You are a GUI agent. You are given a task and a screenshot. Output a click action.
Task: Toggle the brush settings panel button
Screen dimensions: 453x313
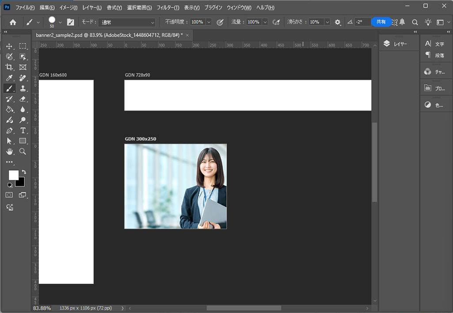point(70,22)
